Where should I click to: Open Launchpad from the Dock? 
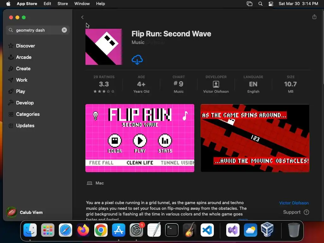click(x=48, y=230)
